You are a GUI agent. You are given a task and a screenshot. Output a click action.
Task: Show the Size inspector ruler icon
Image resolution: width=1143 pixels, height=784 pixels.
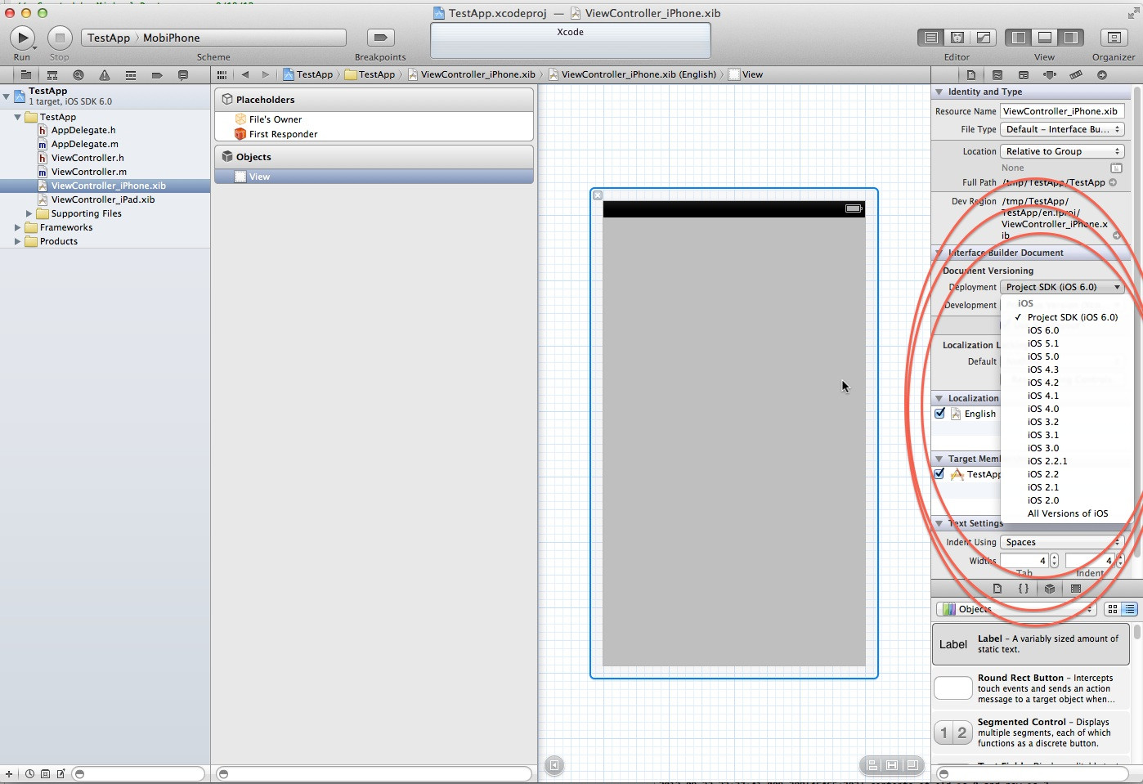[1076, 74]
